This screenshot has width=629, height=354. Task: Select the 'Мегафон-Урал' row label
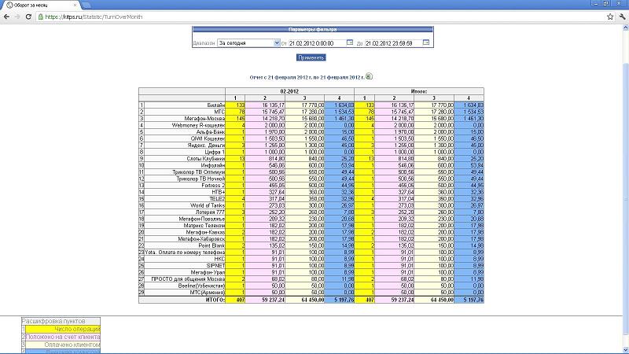[x=208, y=272]
